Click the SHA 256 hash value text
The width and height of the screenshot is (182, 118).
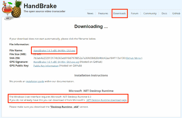79,58
